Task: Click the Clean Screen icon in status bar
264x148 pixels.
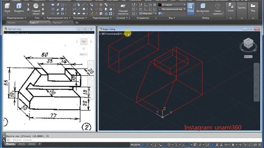Action: tap(255, 145)
